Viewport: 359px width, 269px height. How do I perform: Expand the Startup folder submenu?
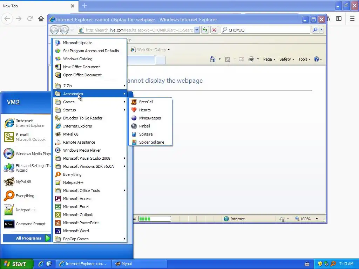pyautogui.click(x=90, y=110)
